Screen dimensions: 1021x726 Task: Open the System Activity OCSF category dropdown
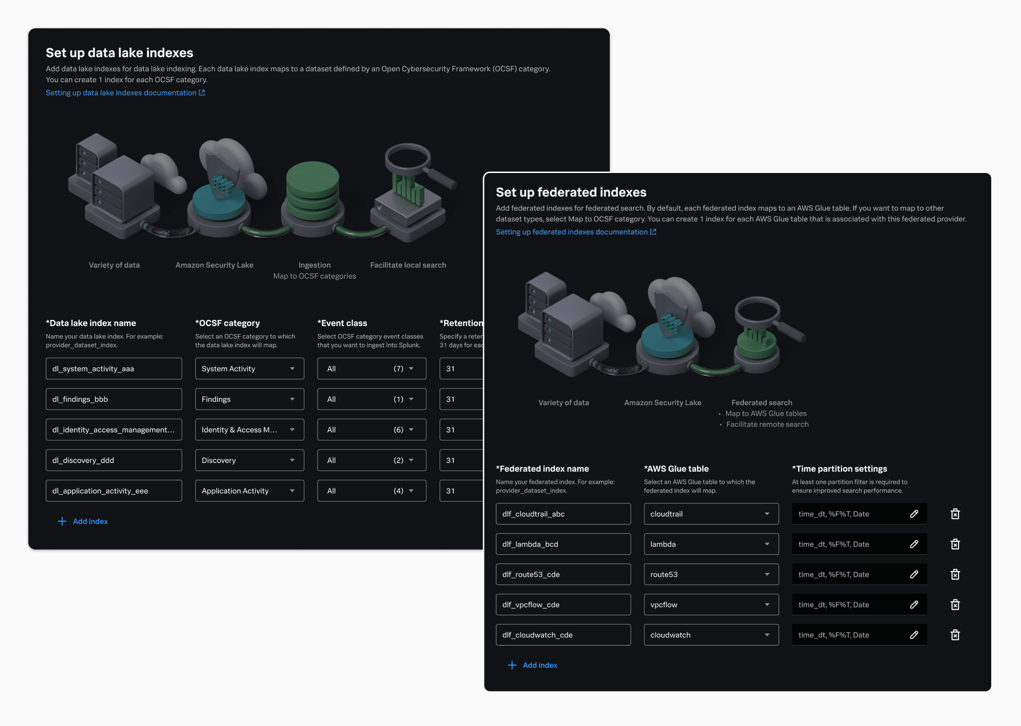pyautogui.click(x=249, y=369)
